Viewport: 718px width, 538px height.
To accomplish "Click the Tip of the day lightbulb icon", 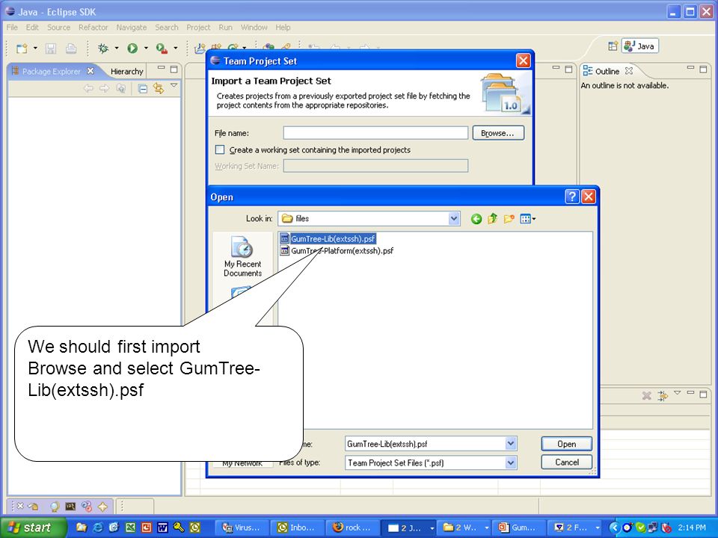I will point(55,507).
